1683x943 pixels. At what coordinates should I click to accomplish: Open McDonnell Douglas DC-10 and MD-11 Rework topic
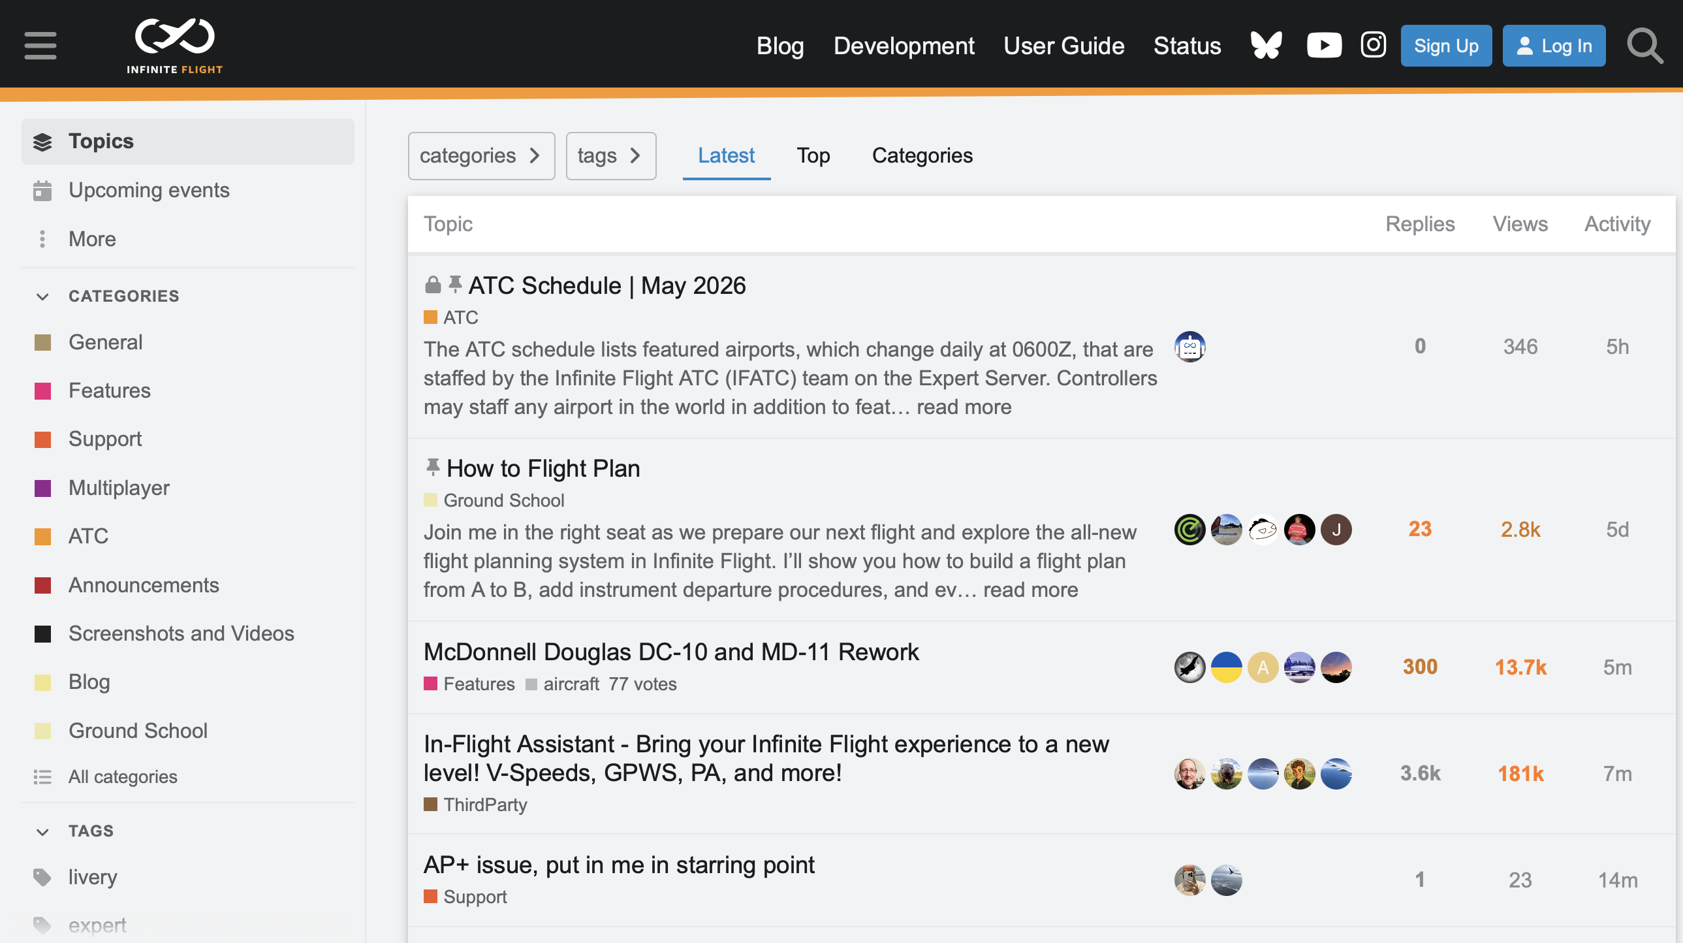coord(670,652)
